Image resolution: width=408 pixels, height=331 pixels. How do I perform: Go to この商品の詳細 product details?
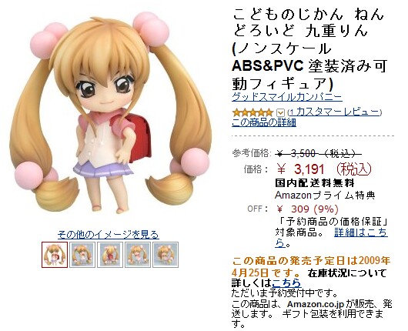pos(264,122)
